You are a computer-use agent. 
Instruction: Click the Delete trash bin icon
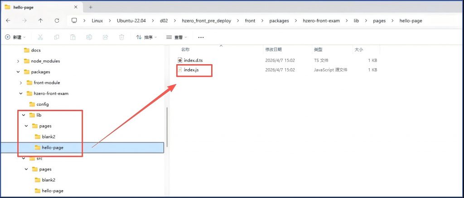point(121,37)
